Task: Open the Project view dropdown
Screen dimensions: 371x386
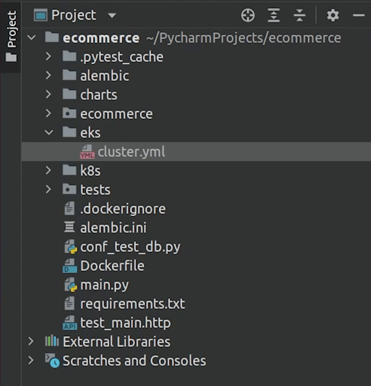Action: point(112,16)
